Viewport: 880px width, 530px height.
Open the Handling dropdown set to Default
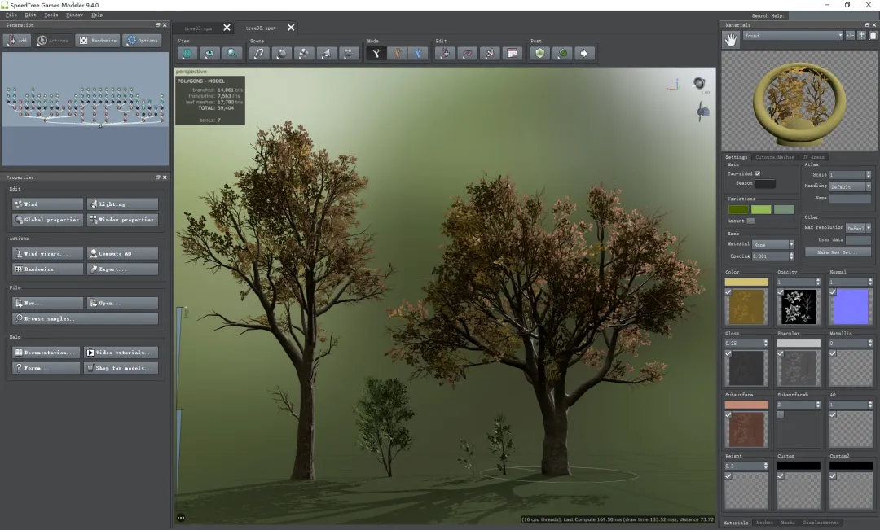click(x=850, y=186)
